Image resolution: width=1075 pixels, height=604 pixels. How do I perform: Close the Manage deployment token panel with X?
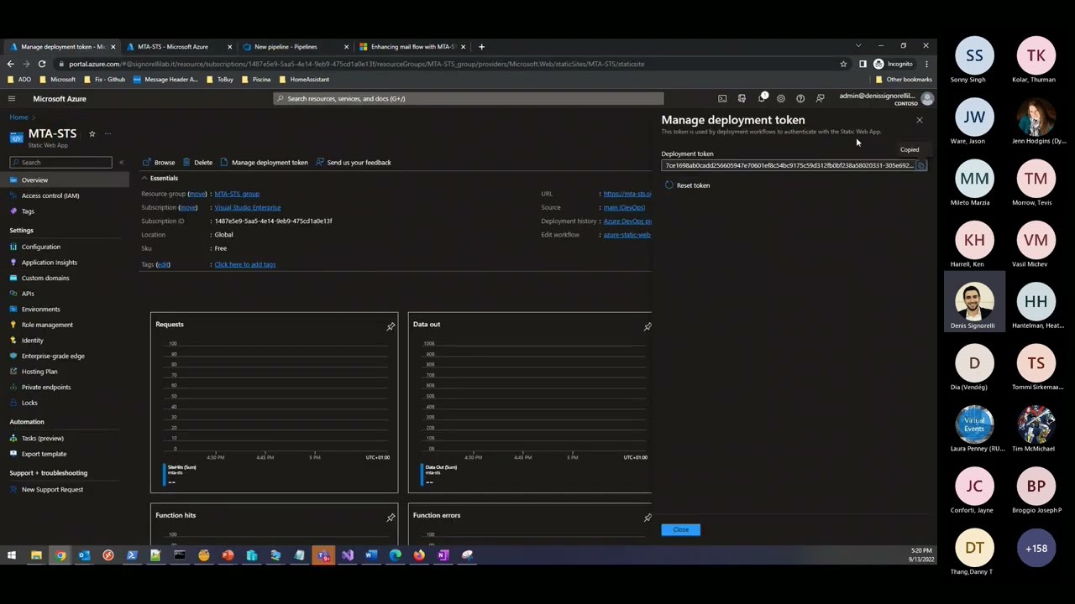920,121
